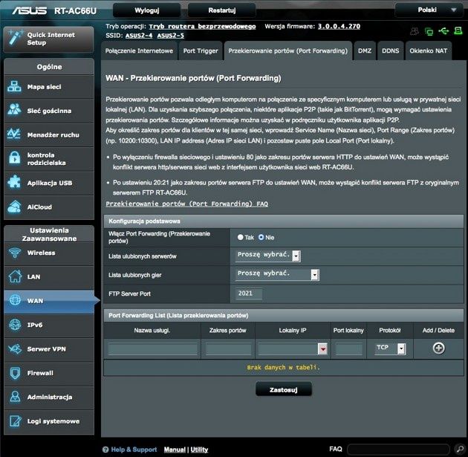The image size is (468, 457).
Task: Click the Help & Support link text
Action: point(134,450)
